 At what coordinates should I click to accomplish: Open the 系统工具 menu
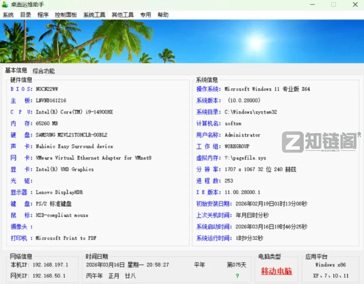click(x=94, y=15)
